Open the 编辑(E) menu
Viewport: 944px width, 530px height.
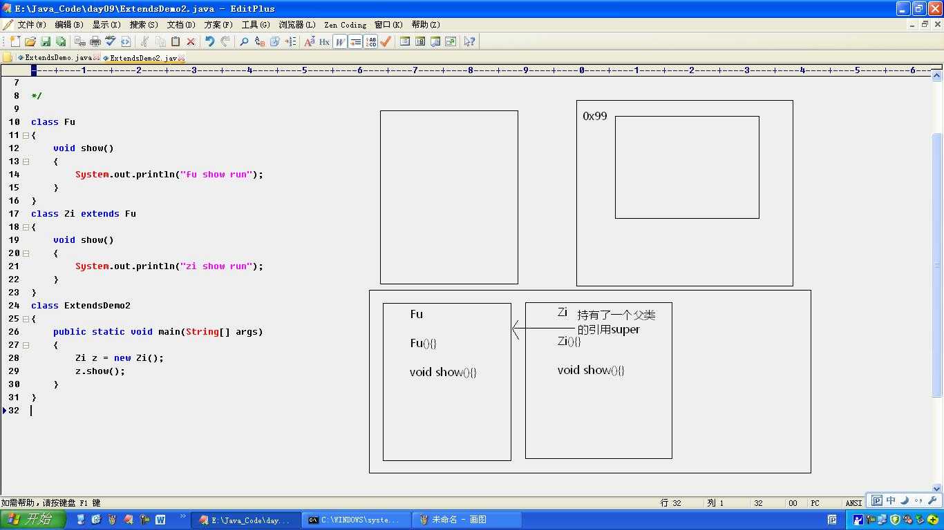point(69,25)
